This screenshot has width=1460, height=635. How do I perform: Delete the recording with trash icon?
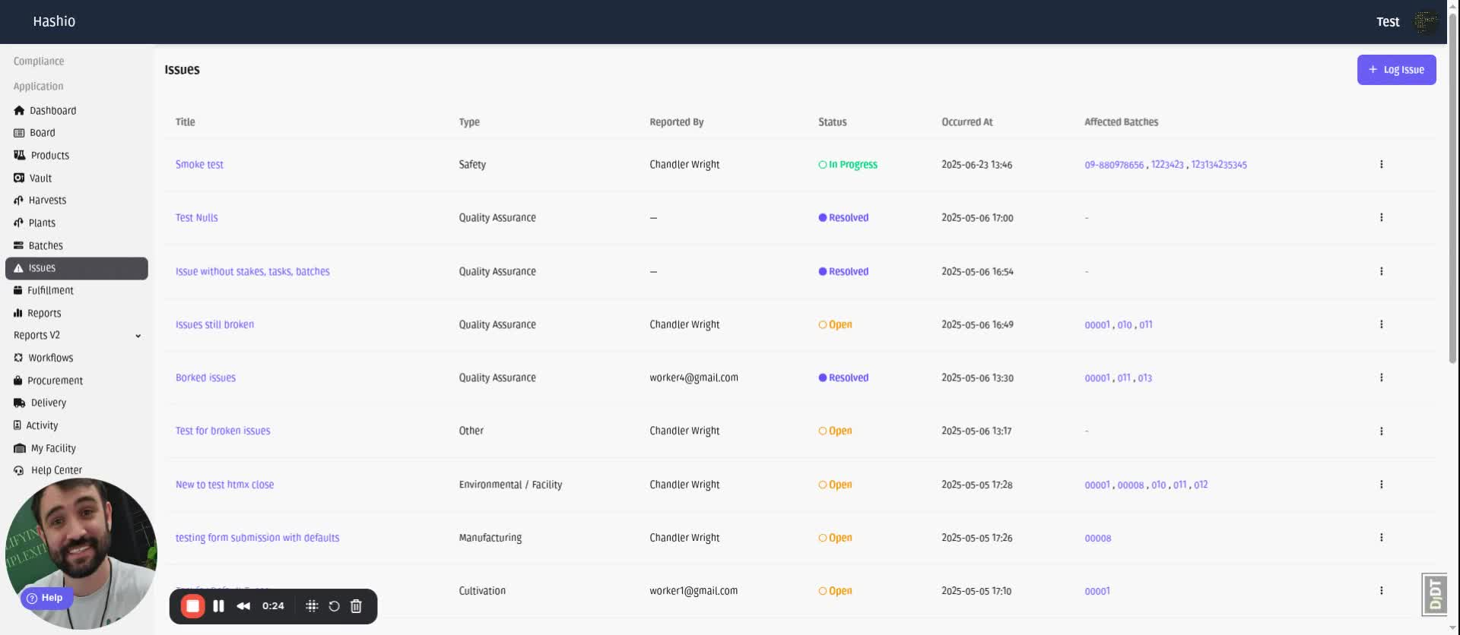tap(356, 606)
